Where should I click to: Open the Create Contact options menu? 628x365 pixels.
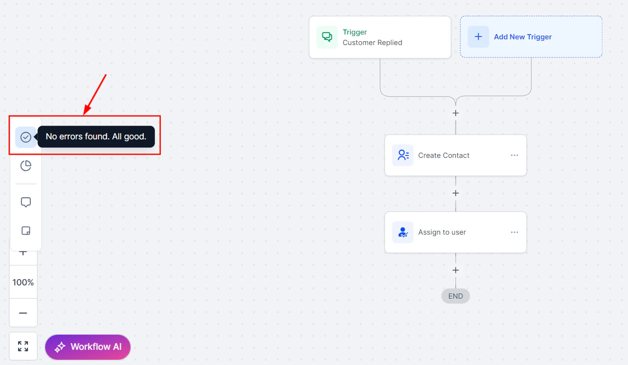point(515,155)
